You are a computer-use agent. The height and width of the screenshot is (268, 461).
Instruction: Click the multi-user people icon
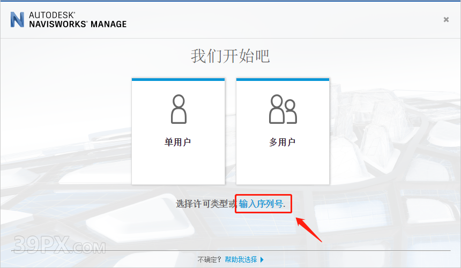[282, 109]
